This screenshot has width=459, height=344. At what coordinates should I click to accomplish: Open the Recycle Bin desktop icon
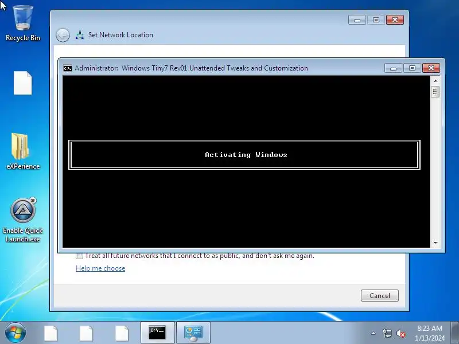(x=23, y=24)
